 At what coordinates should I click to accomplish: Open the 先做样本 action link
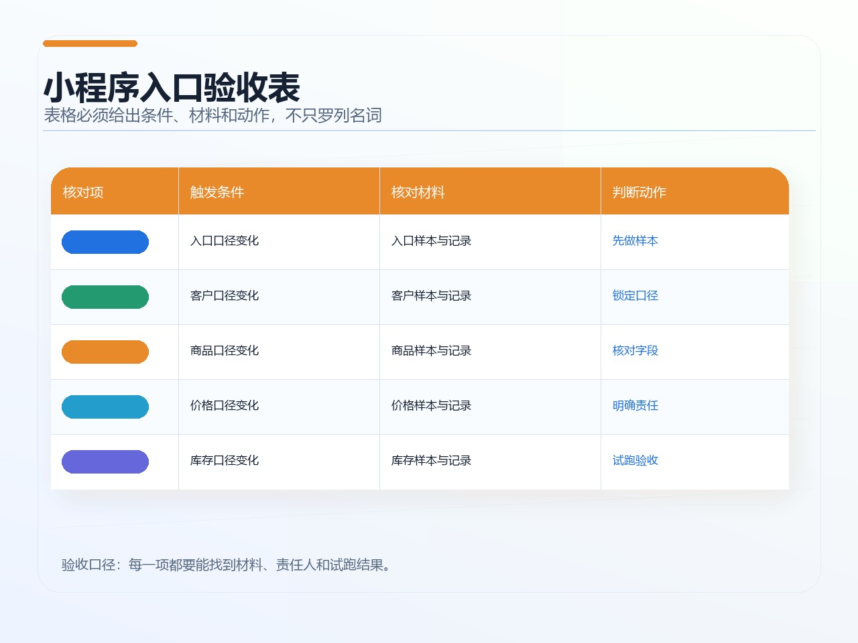(635, 240)
